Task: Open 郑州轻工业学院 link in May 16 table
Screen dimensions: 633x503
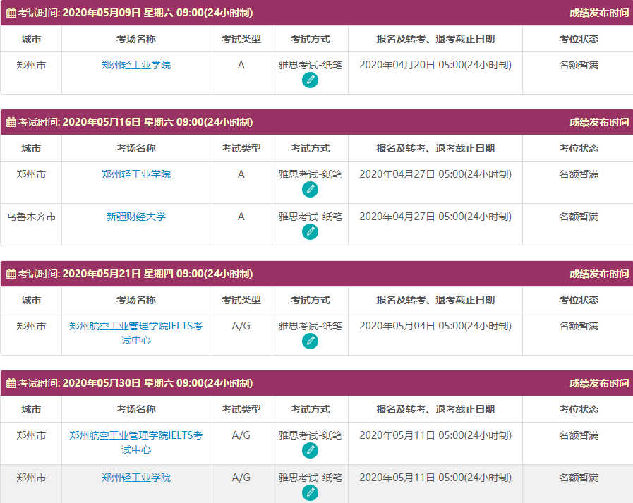Action: (x=136, y=174)
